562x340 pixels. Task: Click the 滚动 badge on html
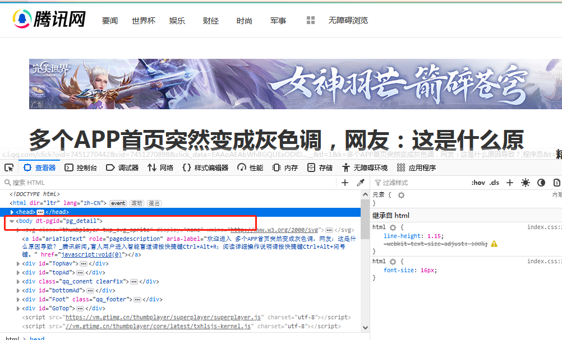coord(136,203)
